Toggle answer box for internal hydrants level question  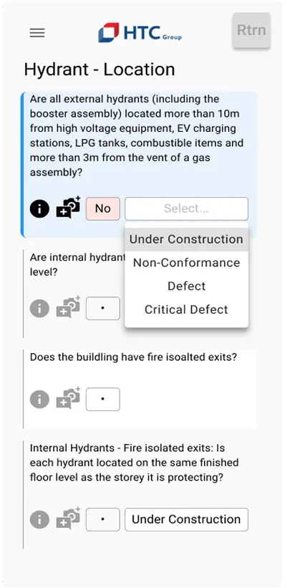click(x=103, y=308)
